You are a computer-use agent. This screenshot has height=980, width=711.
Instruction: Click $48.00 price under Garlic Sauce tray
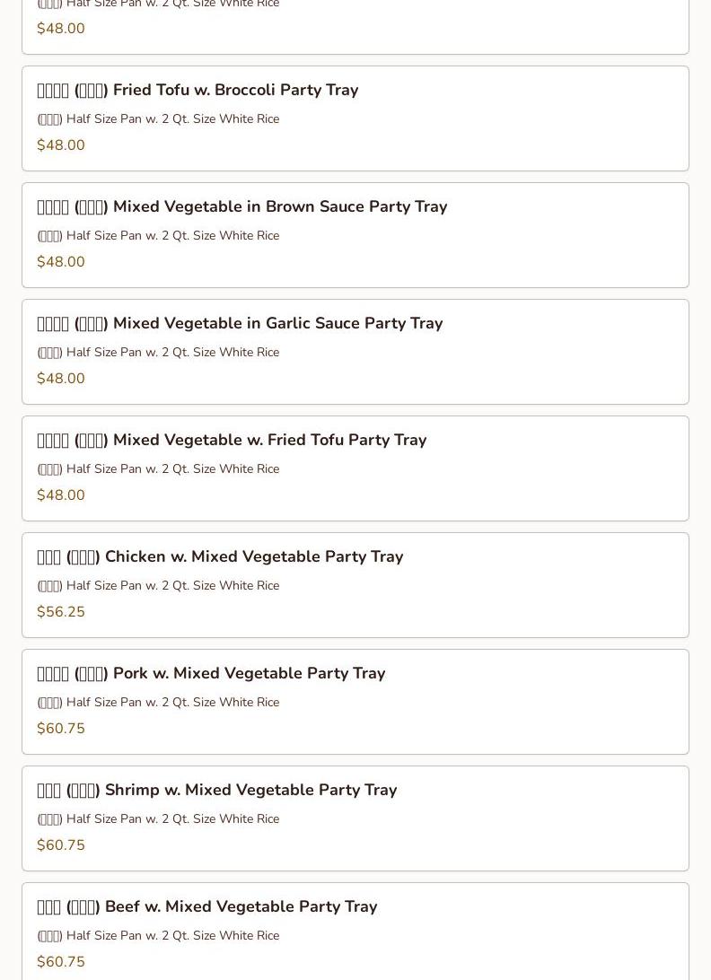pos(61,379)
